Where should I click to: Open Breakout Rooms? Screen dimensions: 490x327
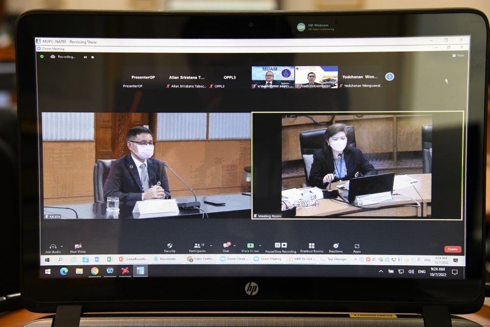coord(312,248)
